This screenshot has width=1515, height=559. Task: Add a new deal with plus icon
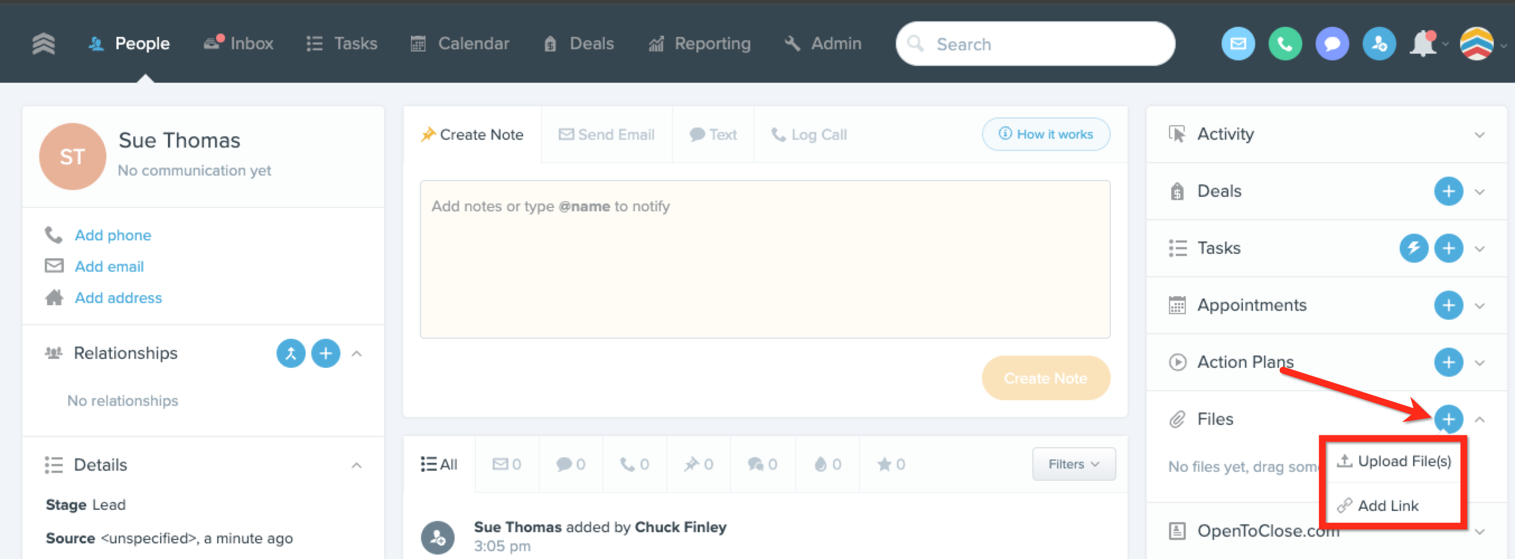[1448, 191]
